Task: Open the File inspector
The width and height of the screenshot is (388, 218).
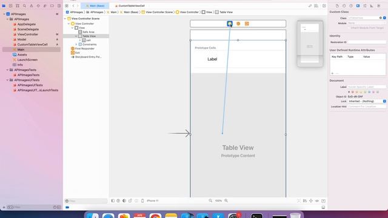Action: point(337,5)
